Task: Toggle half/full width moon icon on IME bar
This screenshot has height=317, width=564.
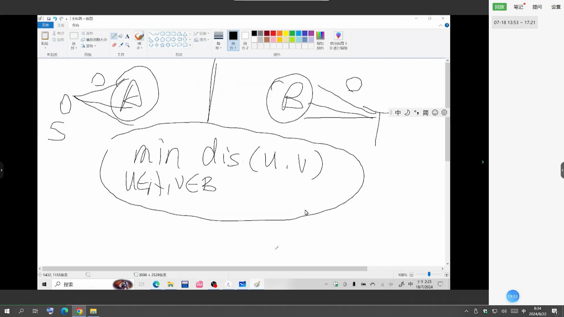Action: coord(407,113)
